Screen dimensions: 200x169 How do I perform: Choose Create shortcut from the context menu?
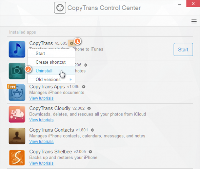pos(51,62)
